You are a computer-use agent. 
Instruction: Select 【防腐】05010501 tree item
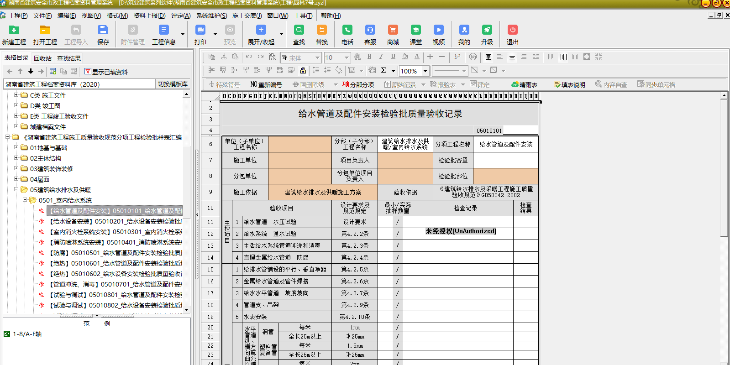click(x=115, y=253)
